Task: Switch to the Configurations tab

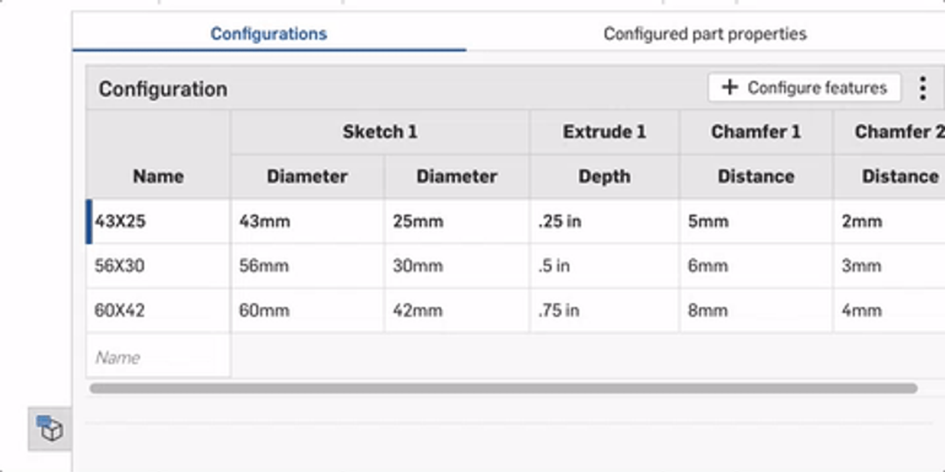Action: point(269,34)
